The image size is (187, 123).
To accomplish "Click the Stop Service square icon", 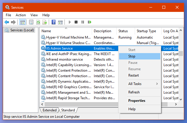I will coord(76,22).
